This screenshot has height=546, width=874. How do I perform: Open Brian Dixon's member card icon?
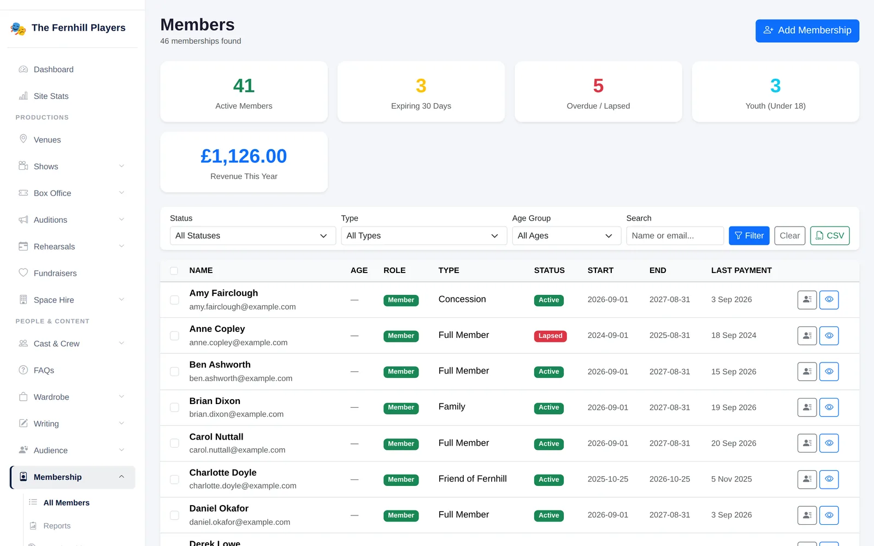click(x=807, y=407)
